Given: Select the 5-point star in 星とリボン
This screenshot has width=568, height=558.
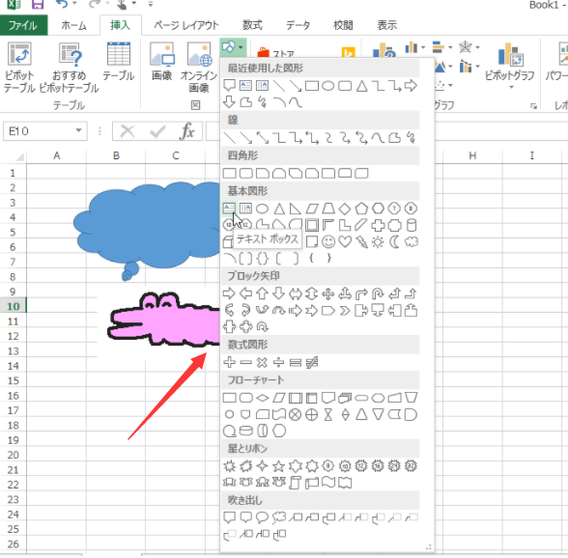Looking at the screenshot, I should (x=278, y=466).
